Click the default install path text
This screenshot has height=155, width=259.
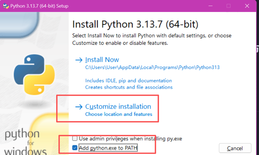click(152, 67)
